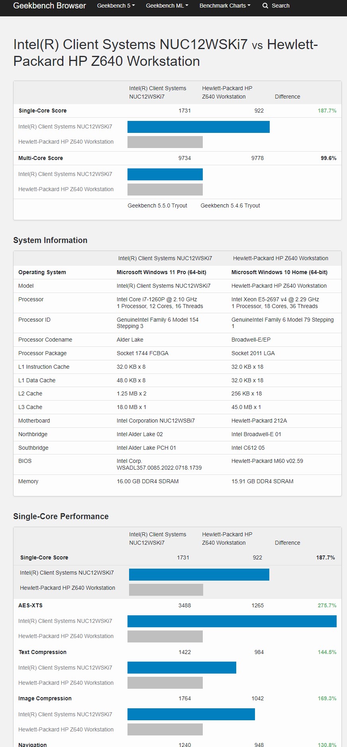Image resolution: width=347 pixels, height=747 pixels.
Task: Open the Geekbench 5 dropdown menu
Action: [x=116, y=6]
